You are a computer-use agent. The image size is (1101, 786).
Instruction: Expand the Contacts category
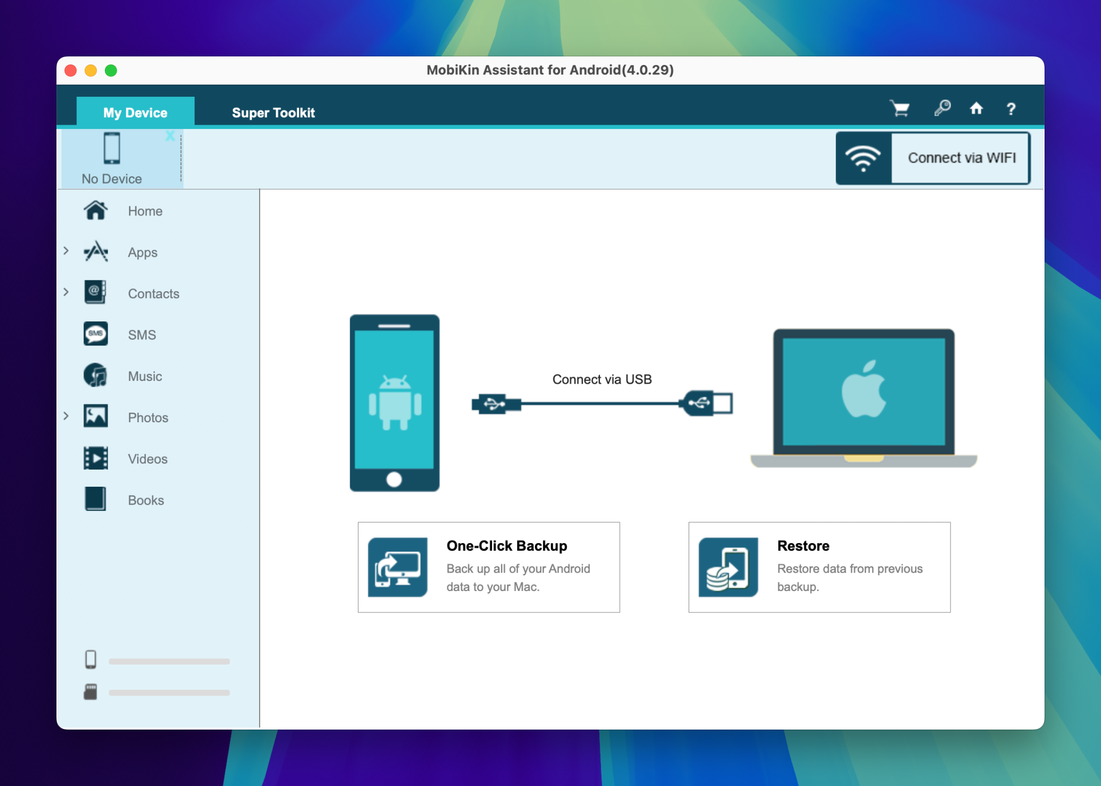(x=67, y=292)
